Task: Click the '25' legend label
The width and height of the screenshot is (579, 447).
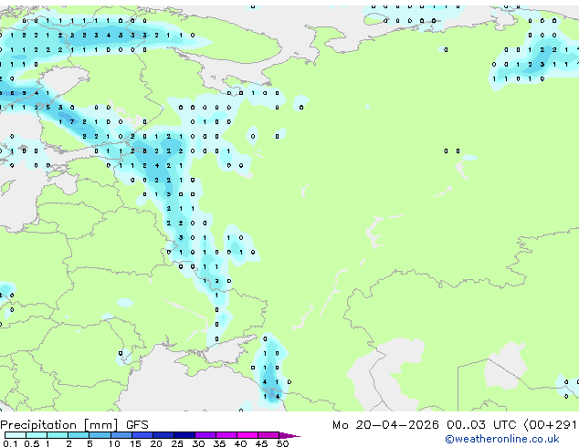Action: point(177,443)
